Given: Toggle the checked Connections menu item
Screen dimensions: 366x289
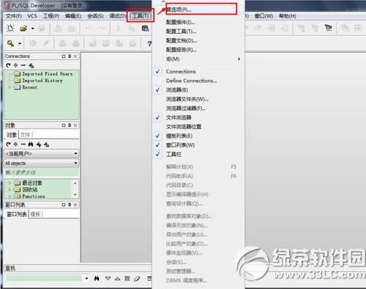Looking at the screenshot, I should click(181, 72).
